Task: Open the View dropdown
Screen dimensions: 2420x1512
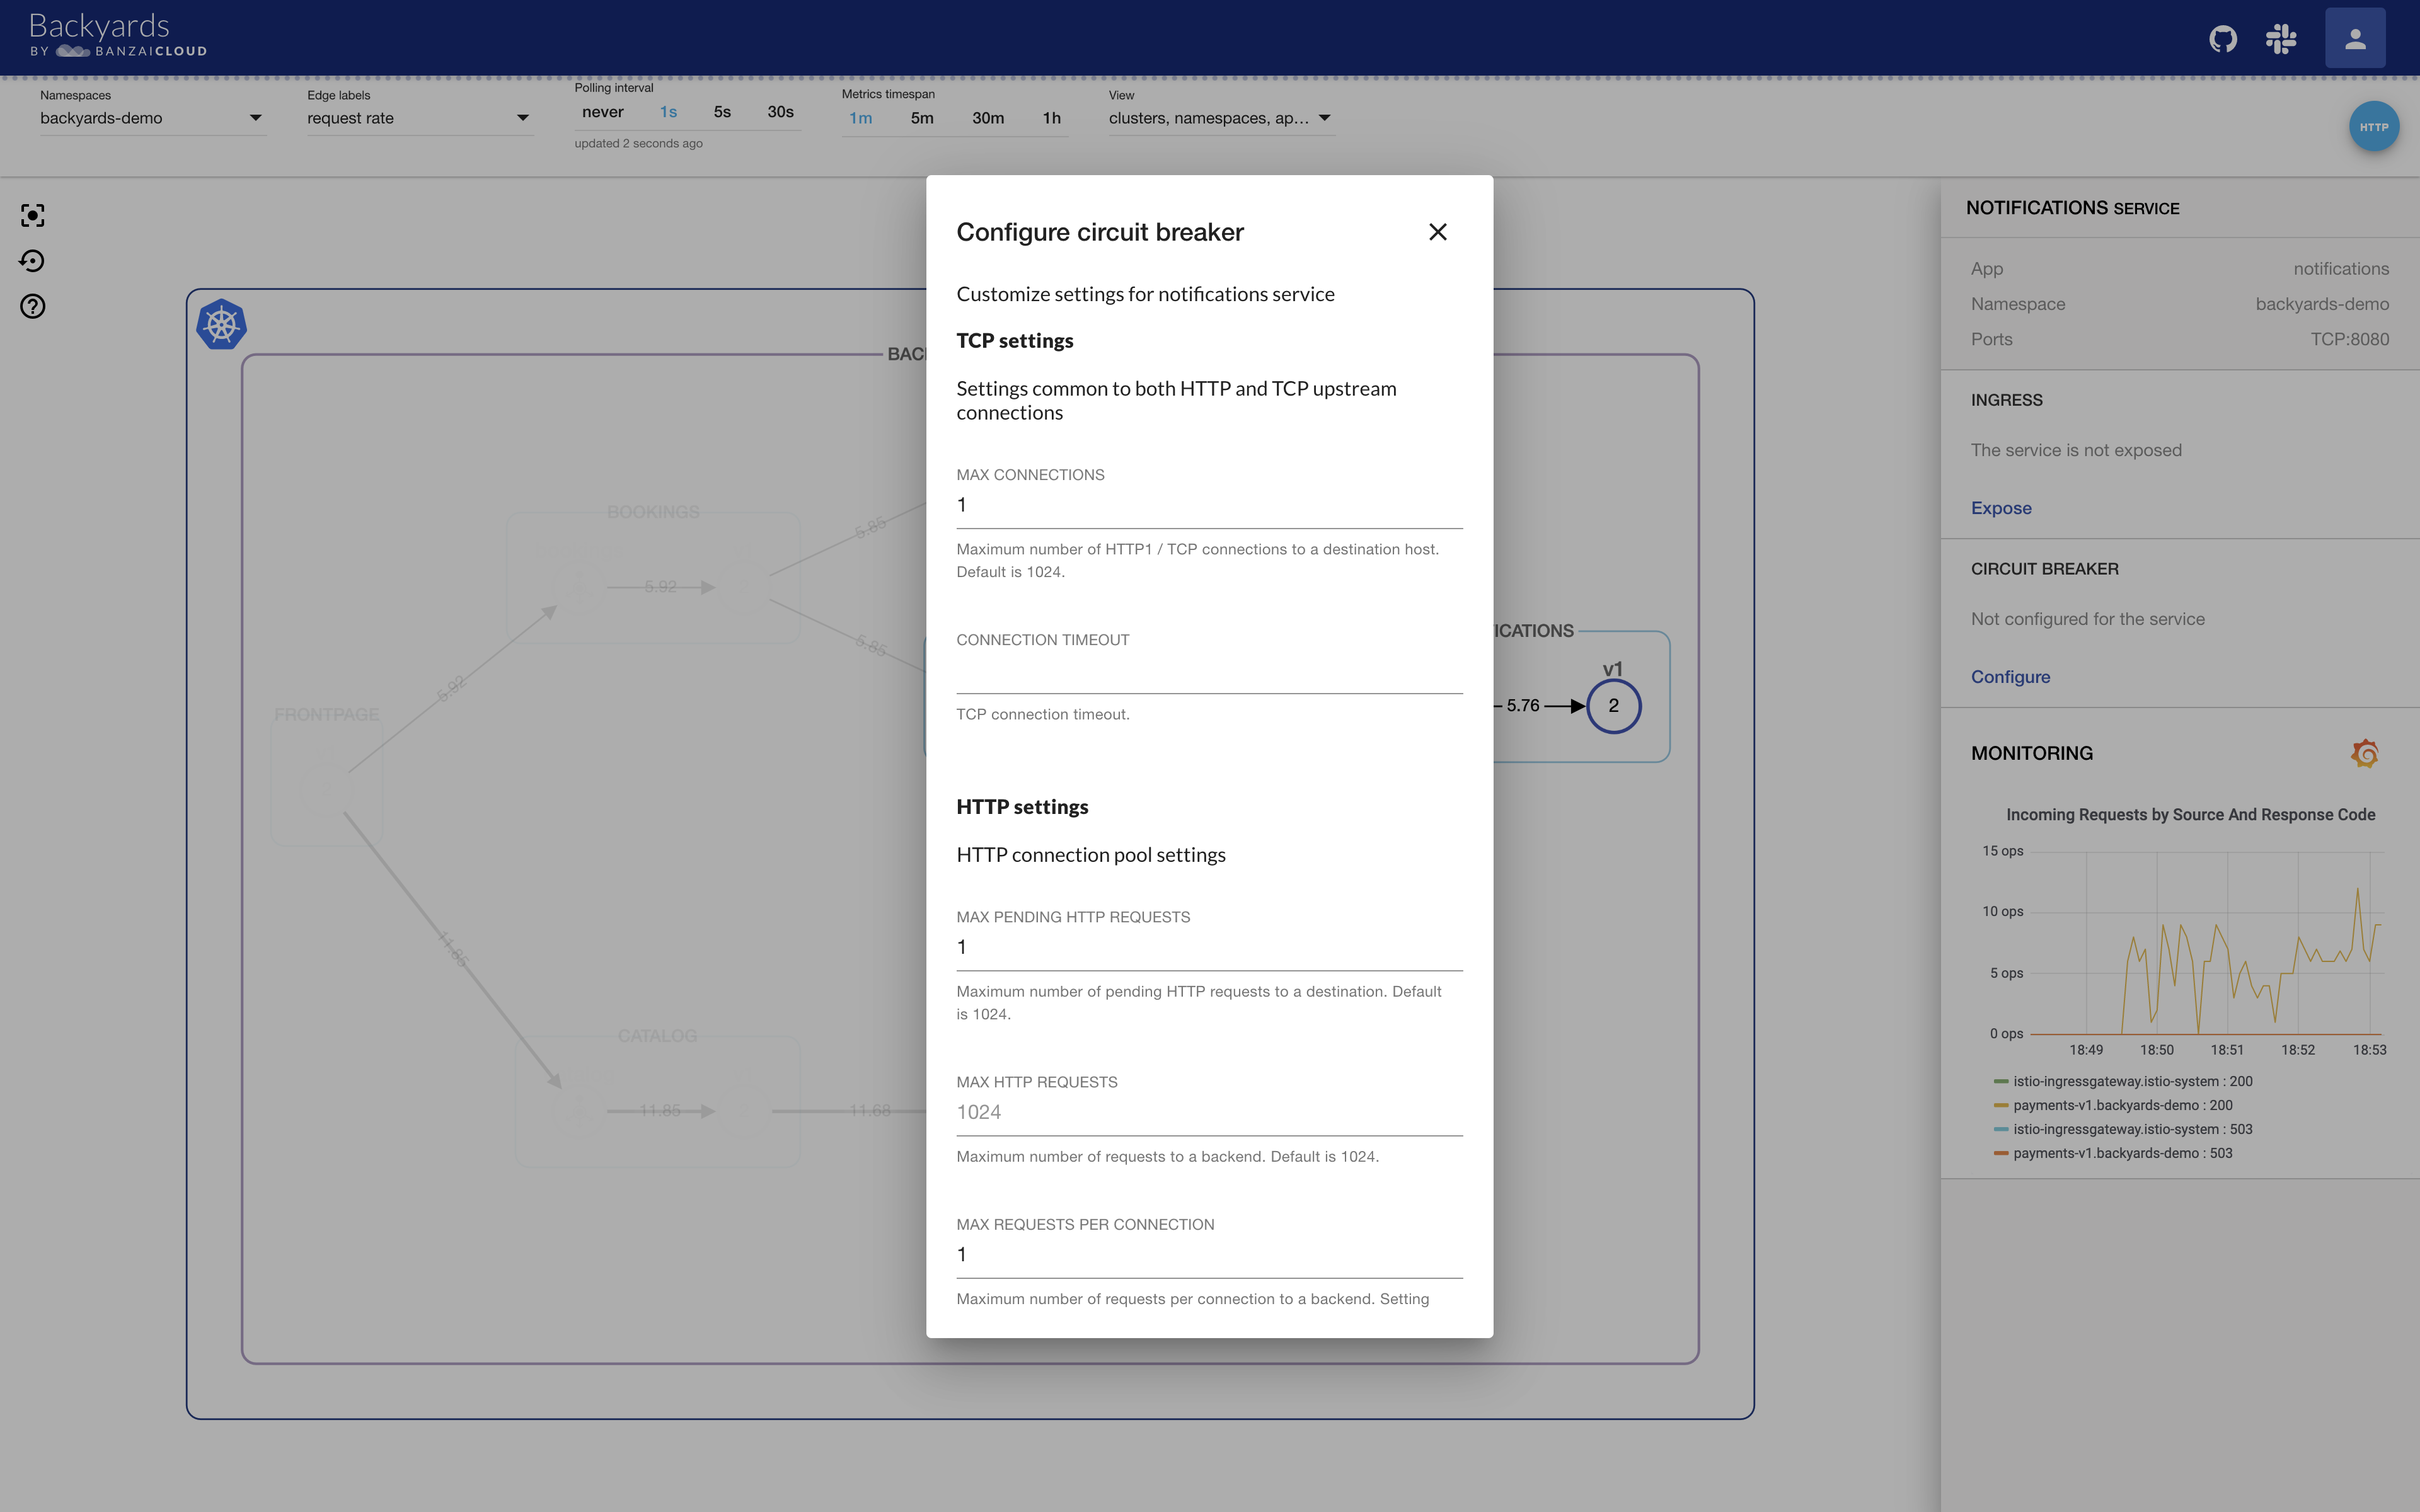Action: click(1220, 118)
